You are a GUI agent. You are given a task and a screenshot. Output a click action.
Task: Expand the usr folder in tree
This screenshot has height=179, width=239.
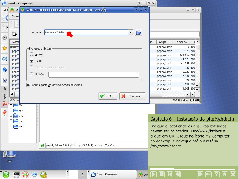(11, 121)
